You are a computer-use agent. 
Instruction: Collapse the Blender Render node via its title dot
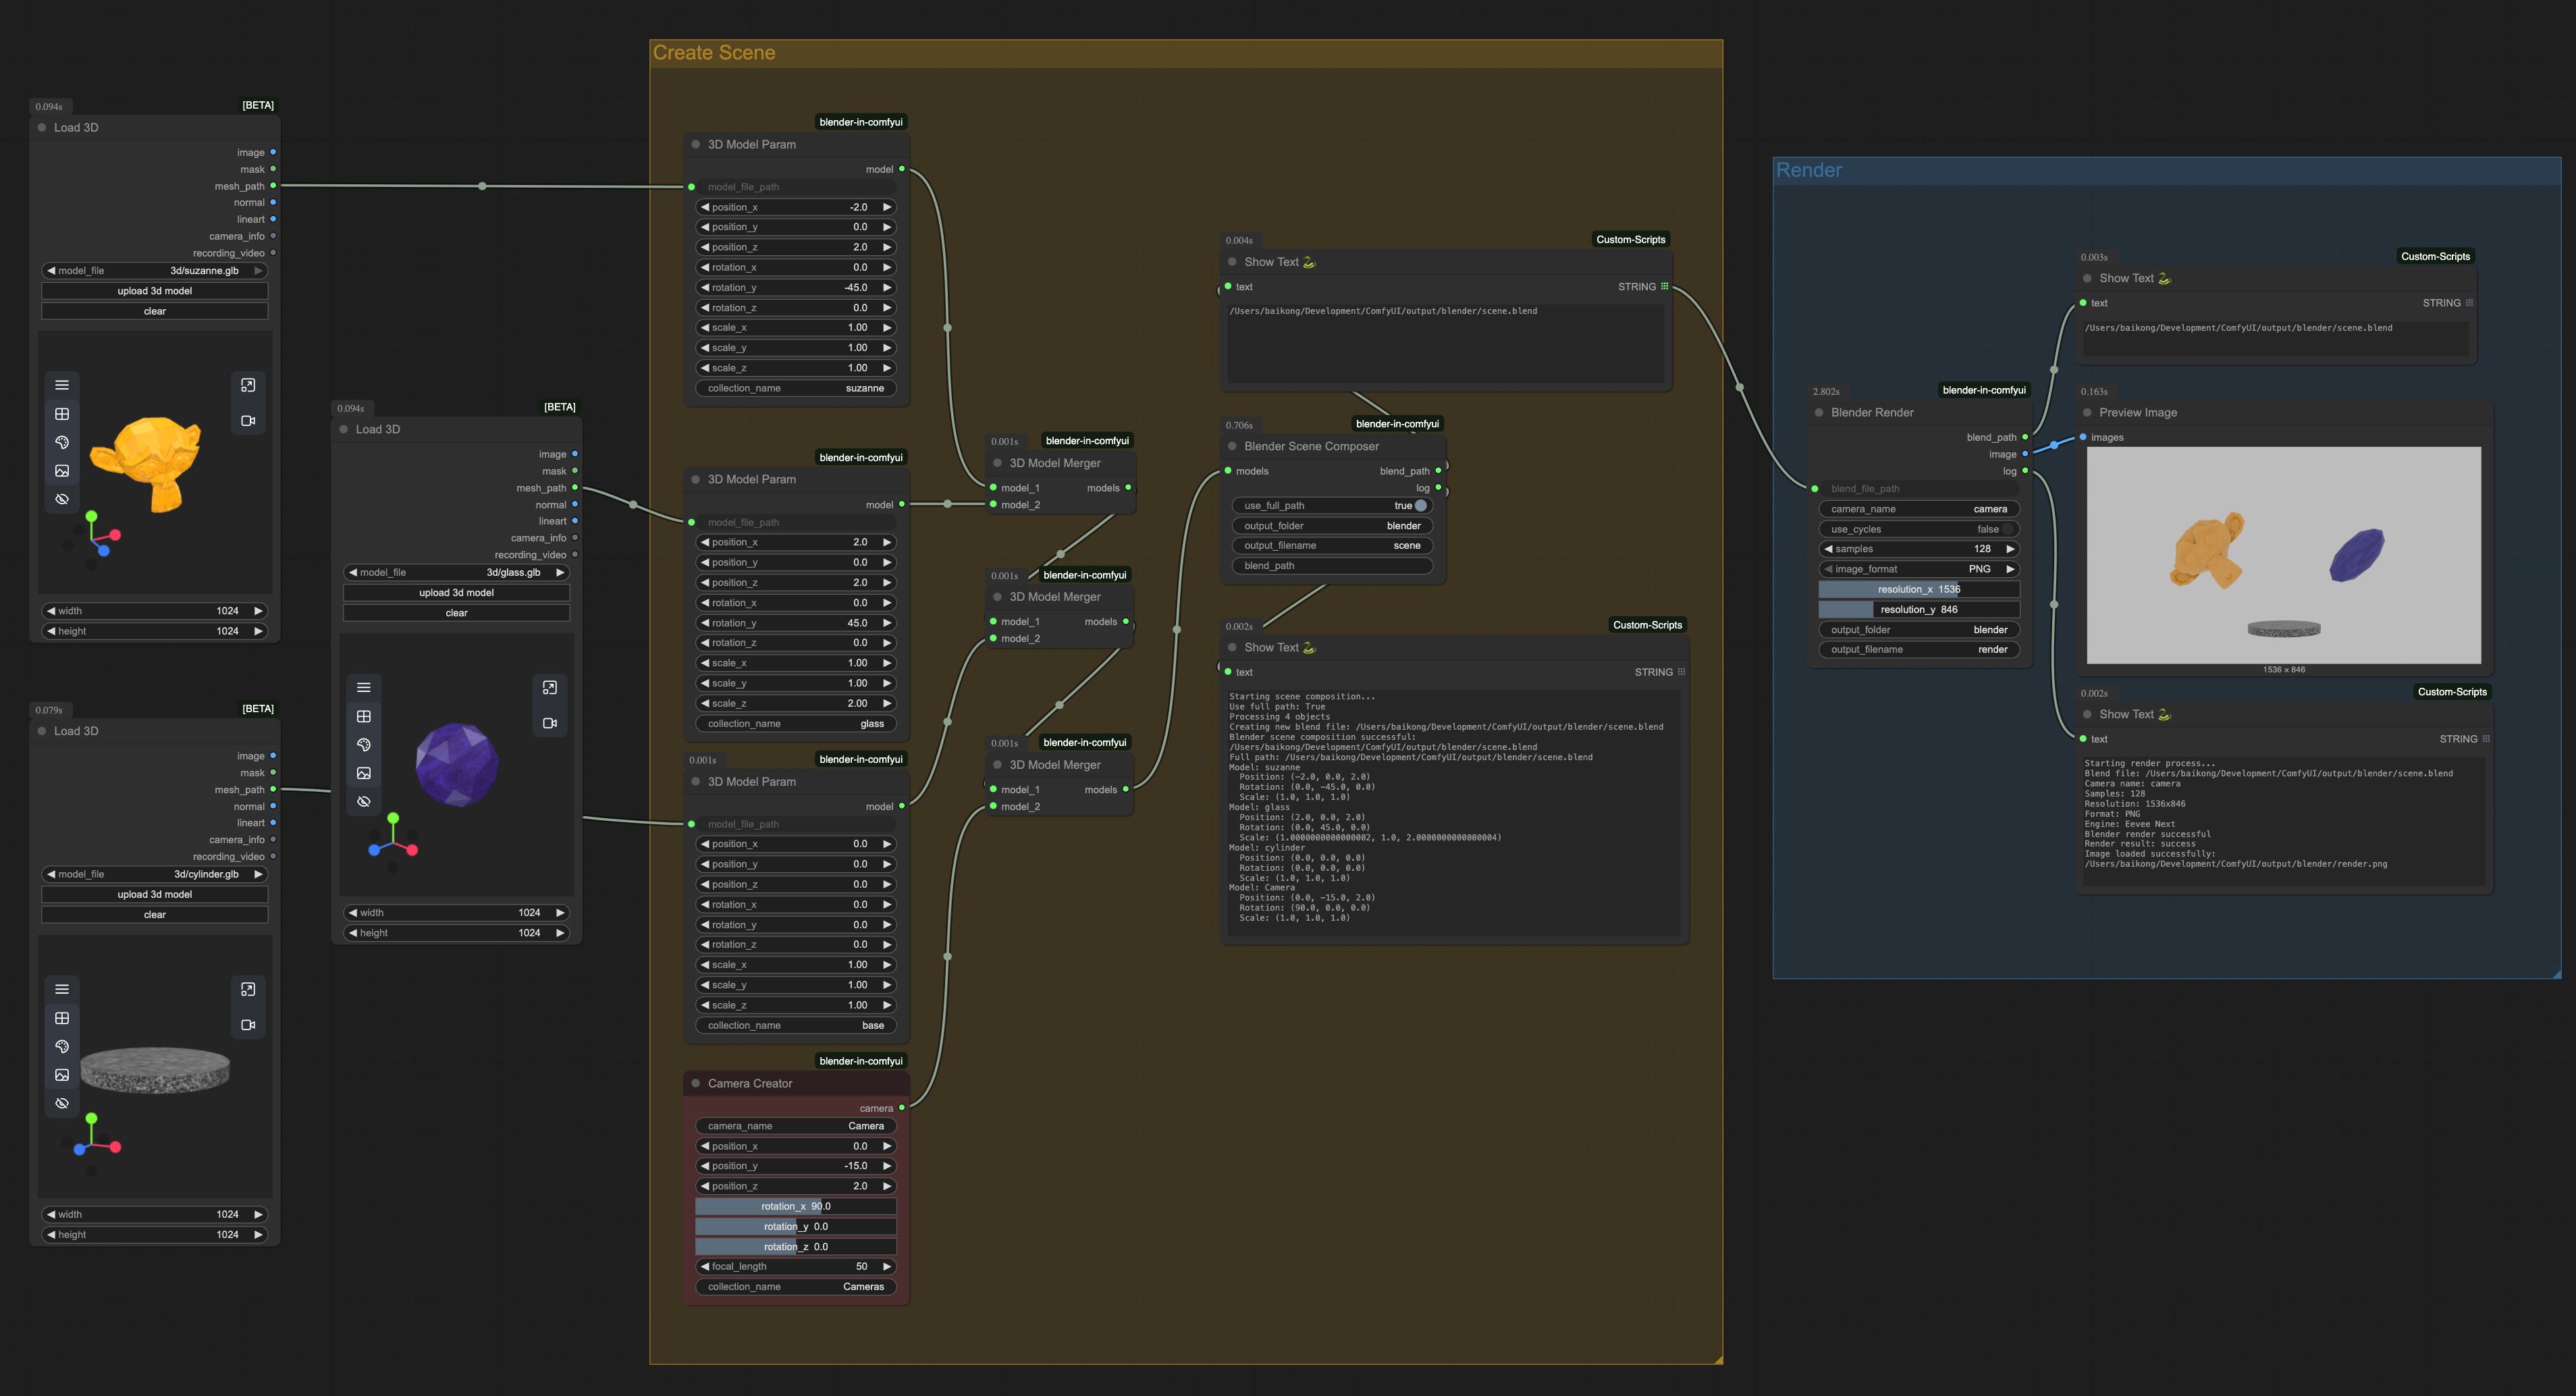1819,413
